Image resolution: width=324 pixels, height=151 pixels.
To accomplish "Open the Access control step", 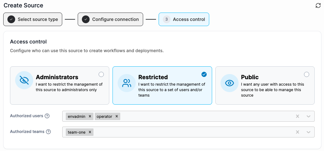I will [x=184, y=19].
